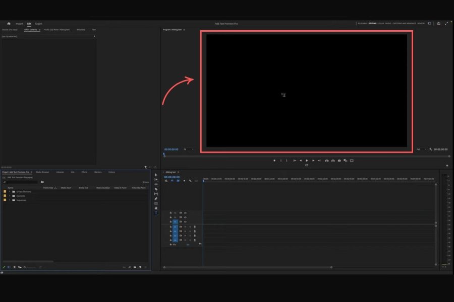The image size is (454, 302).
Task: Switch Project panel to Icon View
Action: pos(15,267)
